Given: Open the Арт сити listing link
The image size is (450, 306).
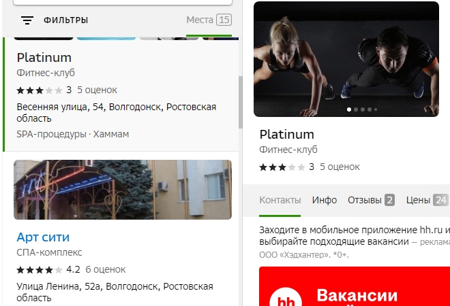Looking at the screenshot, I should [43, 237].
